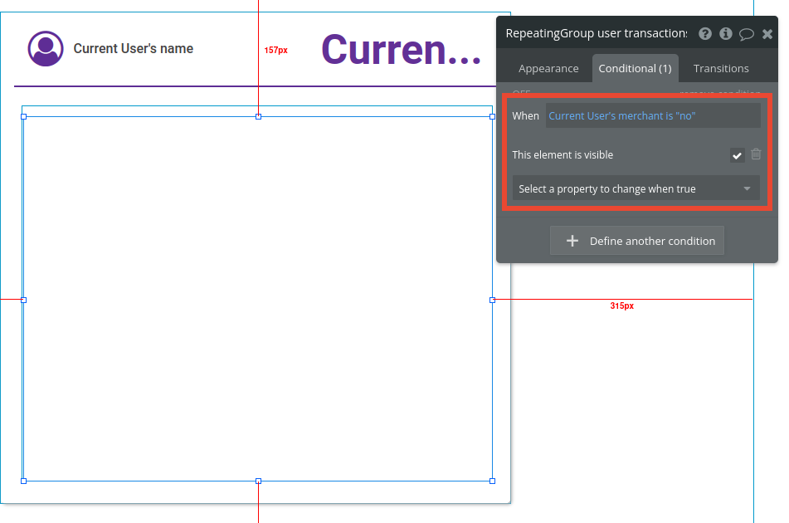Click the plus icon beside Define another condition
Screen dimensions: 789x523
572,241
